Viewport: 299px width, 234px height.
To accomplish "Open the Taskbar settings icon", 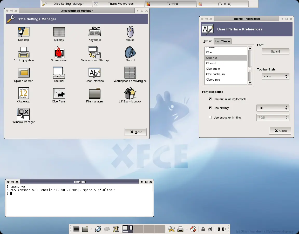I will coord(59,73).
